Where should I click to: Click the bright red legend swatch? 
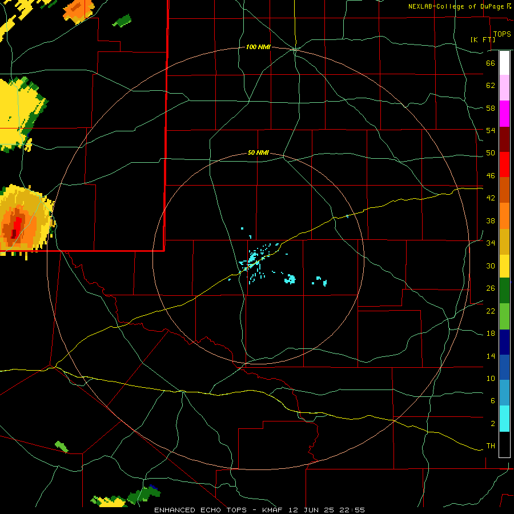click(504, 164)
